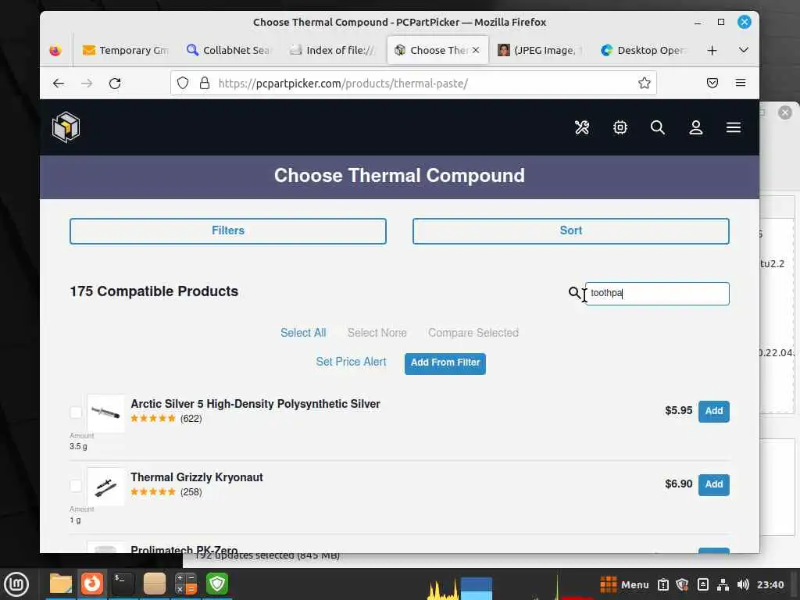Screen dimensions: 800x600
Task: Switch to the CollabNet Search tab
Action: [x=229, y=50]
